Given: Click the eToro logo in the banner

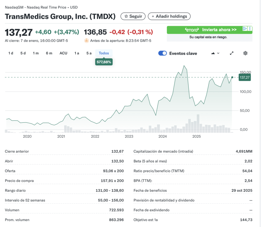Looking at the screenshot, I should point(192,30).
